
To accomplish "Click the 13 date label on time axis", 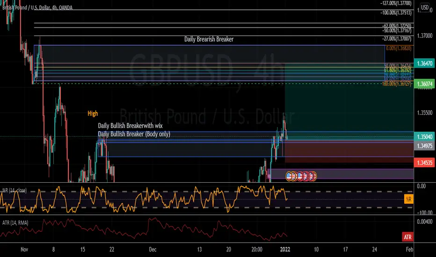I will pos(199,249).
